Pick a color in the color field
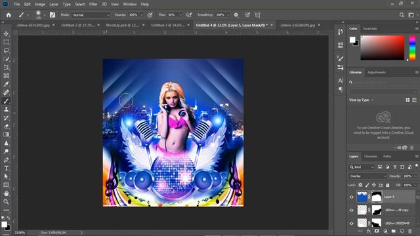420x236 pixels. 382,48
